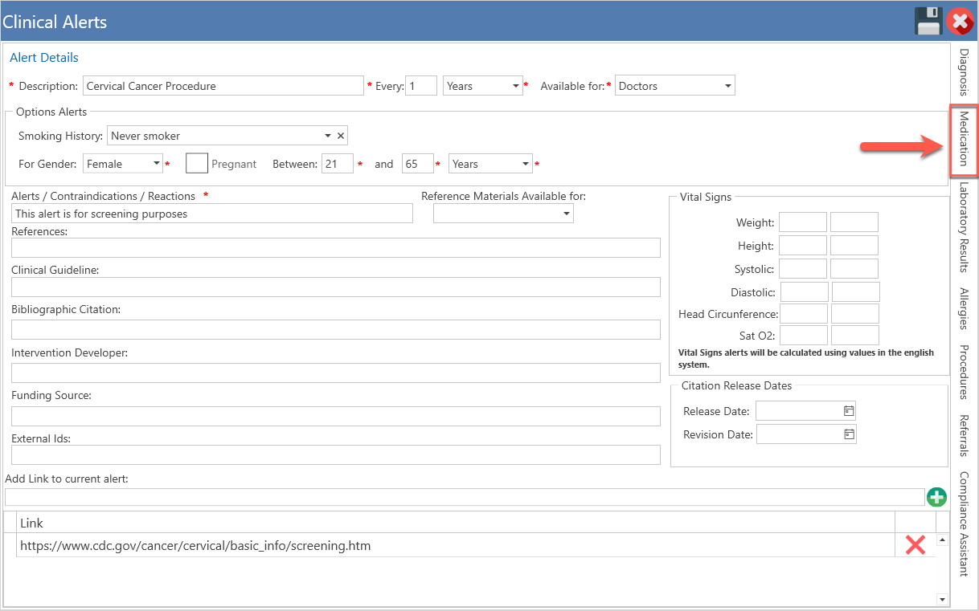Click the Funding Source input field

[x=336, y=416]
